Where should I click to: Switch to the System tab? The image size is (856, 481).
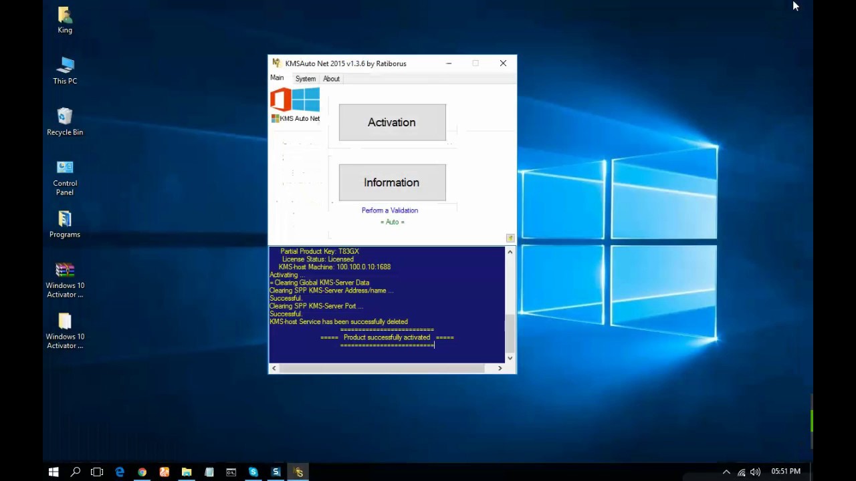(306, 79)
